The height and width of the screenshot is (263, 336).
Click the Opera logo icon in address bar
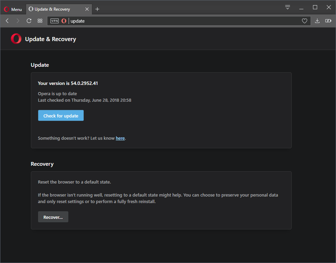pyautogui.click(x=64, y=21)
